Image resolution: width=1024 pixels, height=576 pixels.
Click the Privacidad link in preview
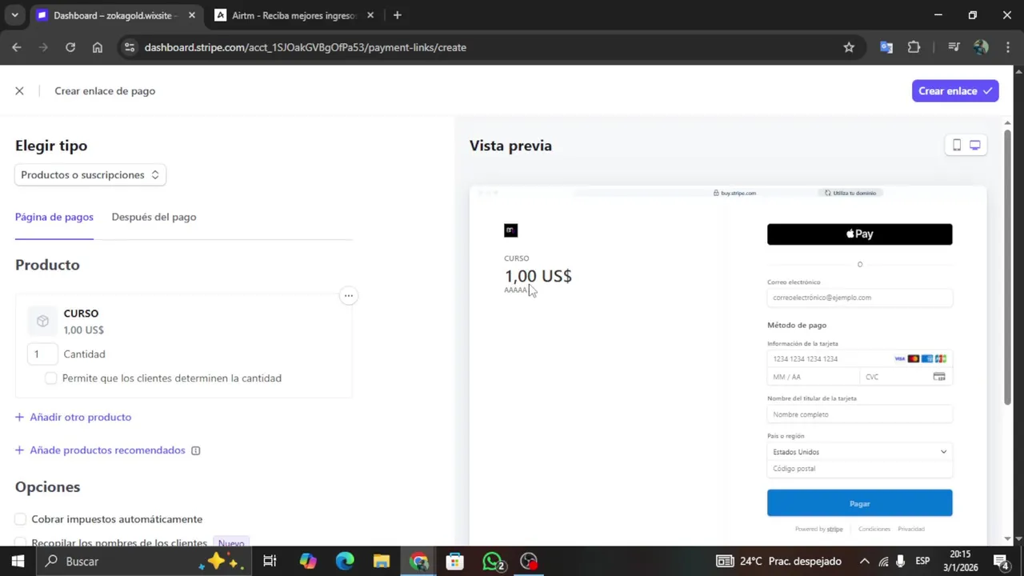pos(911,529)
